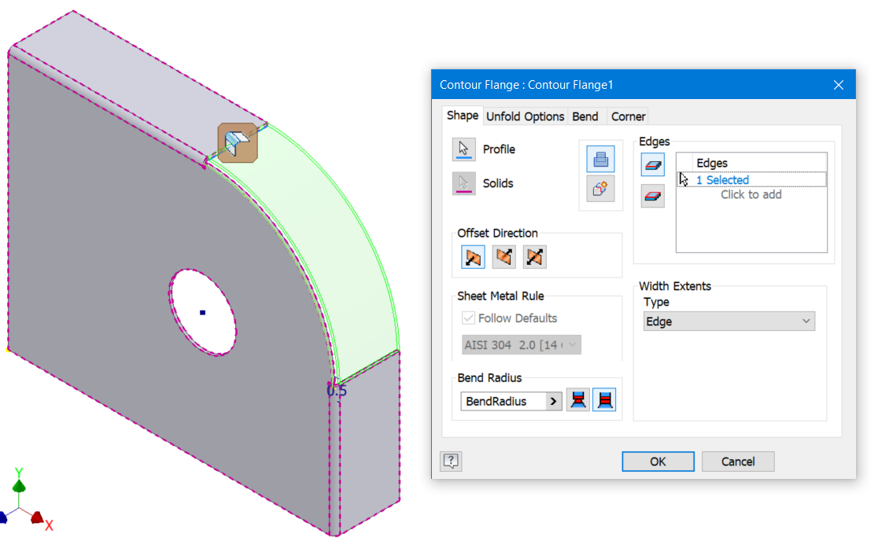This screenshot has width=878, height=541.
Task: Open the Bend tab
Action: [585, 116]
